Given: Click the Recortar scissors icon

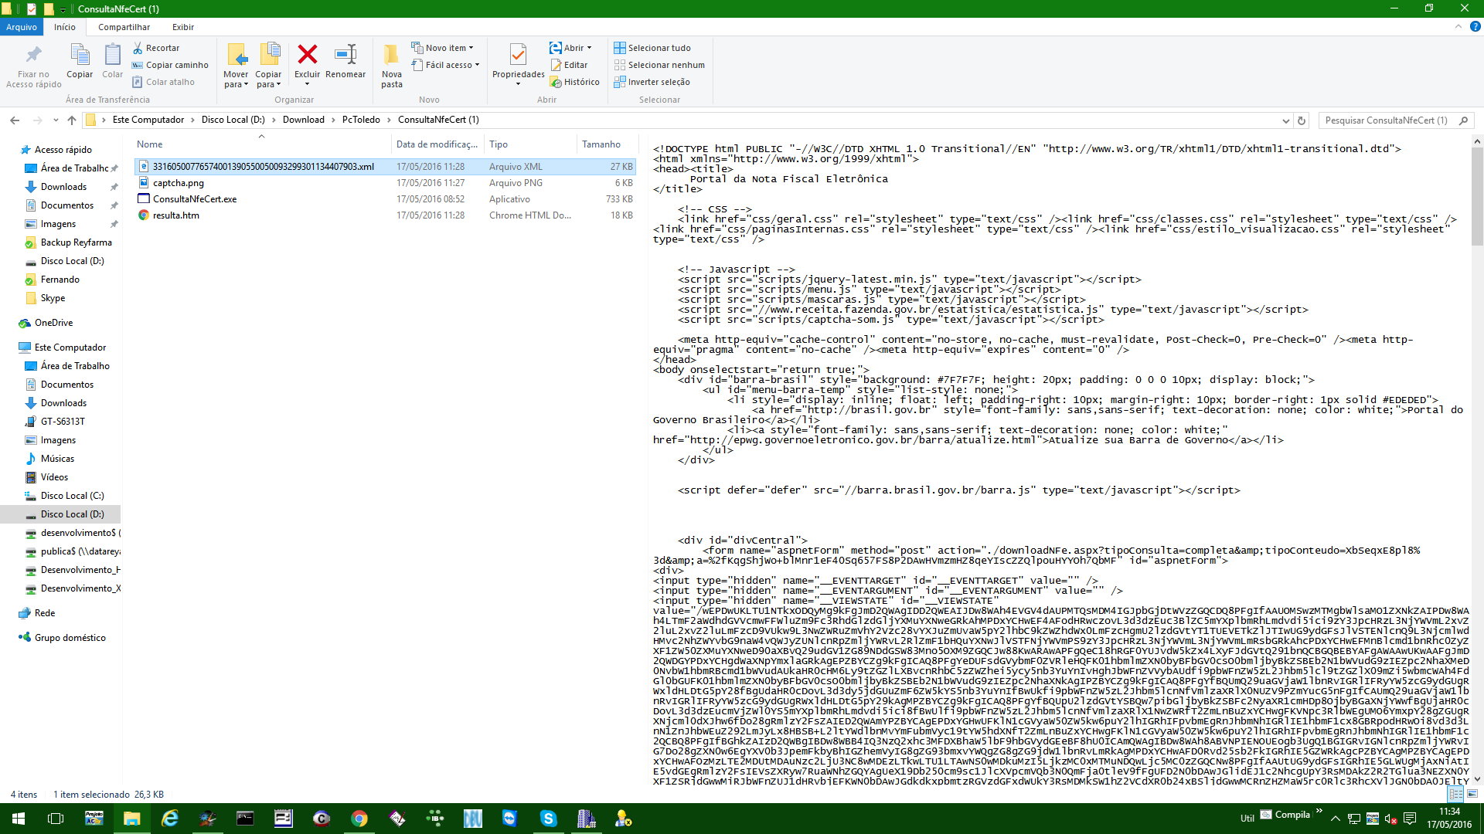Looking at the screenshot, I should click(138, 48).
